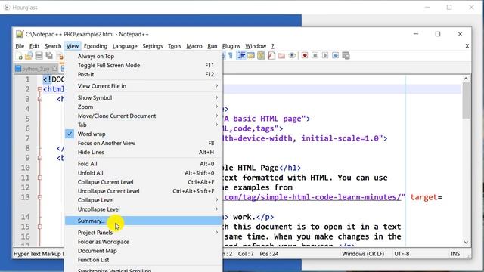This screenshot has width=484, height=272.
Task: Open the Language menu
Action: click(x=125, y=46)
